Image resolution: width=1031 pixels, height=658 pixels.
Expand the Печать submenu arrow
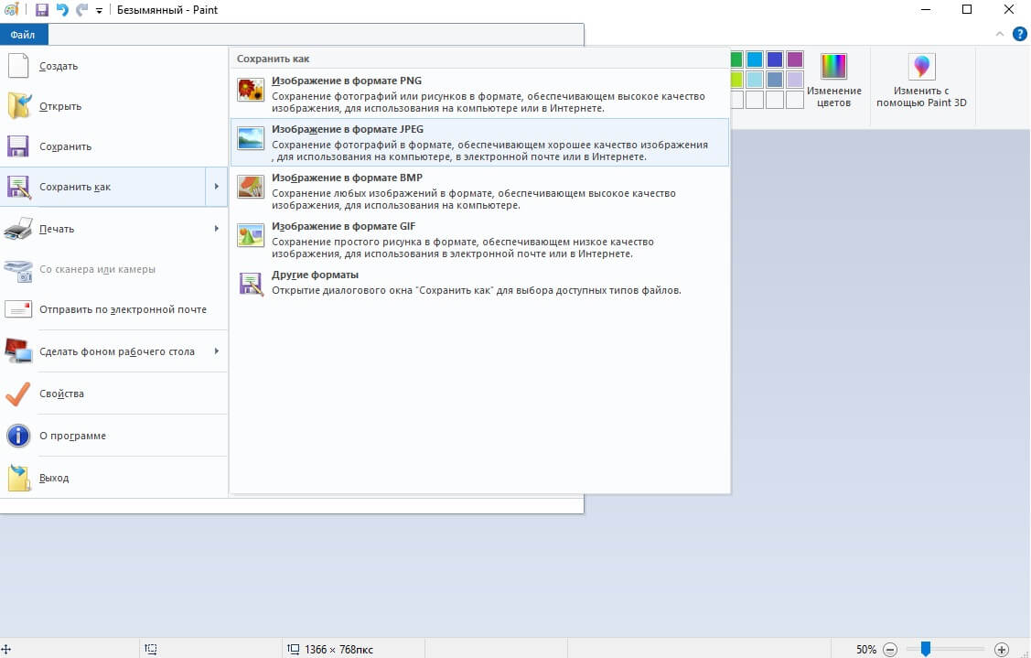(217, 229)
